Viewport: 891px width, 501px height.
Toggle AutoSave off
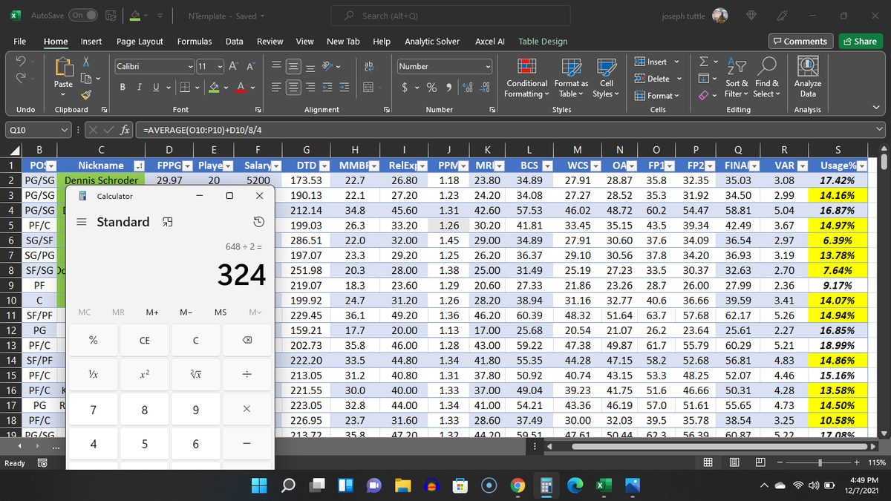tap(82, 14)
